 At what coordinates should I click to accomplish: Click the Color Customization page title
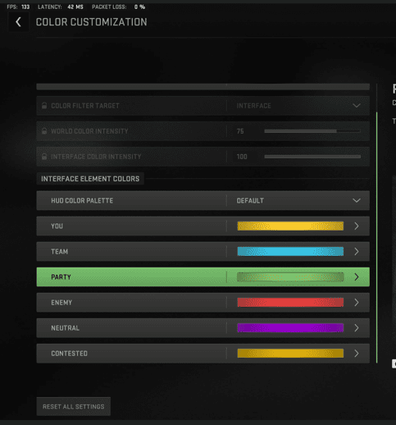(x=92, y=22)
